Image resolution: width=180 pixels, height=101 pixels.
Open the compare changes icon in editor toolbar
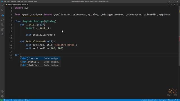click(x=168, y=4)
